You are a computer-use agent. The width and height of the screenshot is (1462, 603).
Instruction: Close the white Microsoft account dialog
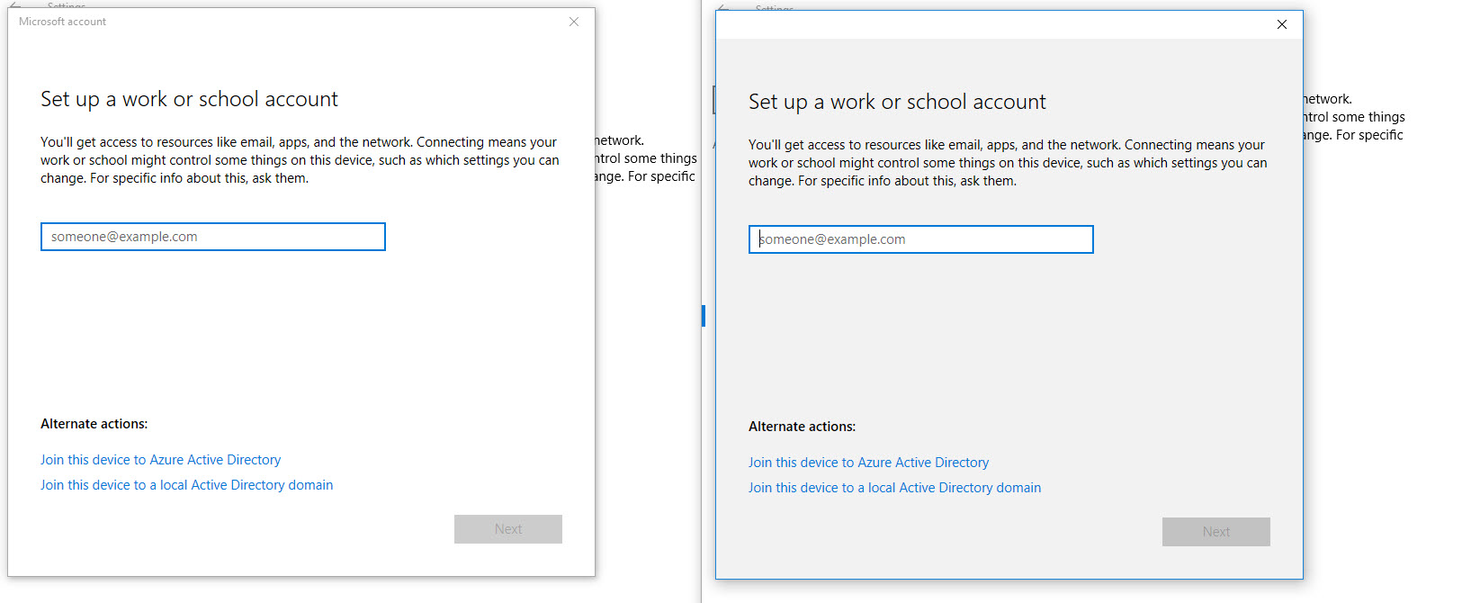tap(574, 22)
